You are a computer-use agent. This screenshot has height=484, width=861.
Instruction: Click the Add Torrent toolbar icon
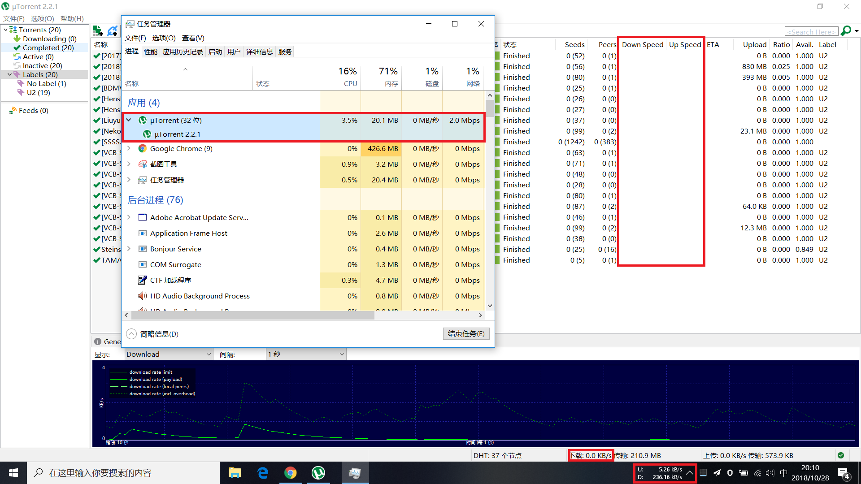97,31
